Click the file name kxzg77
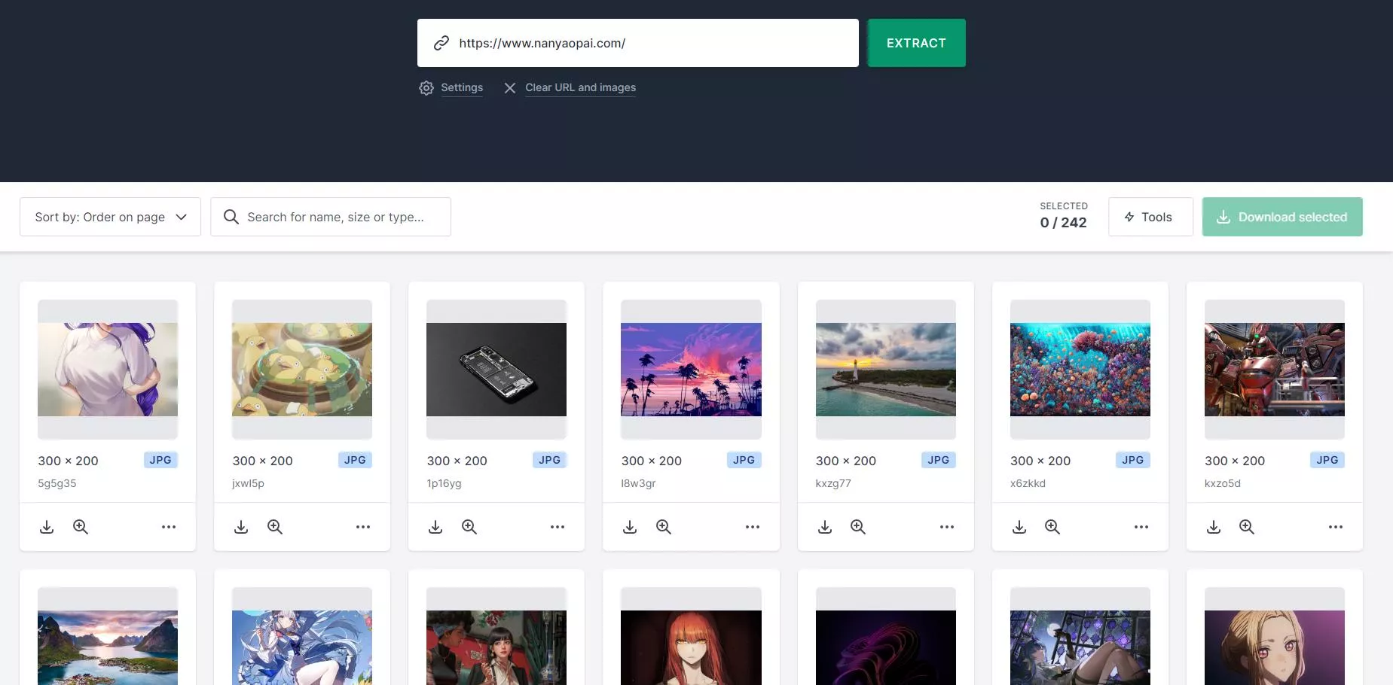1393x685 pixels. (x=833, y=483)
